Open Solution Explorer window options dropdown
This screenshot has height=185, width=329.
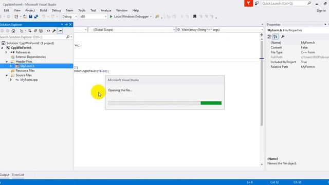pos(62,25)
